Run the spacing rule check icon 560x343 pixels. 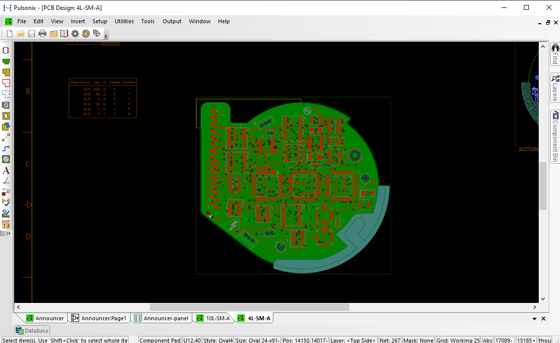(6, 203)
